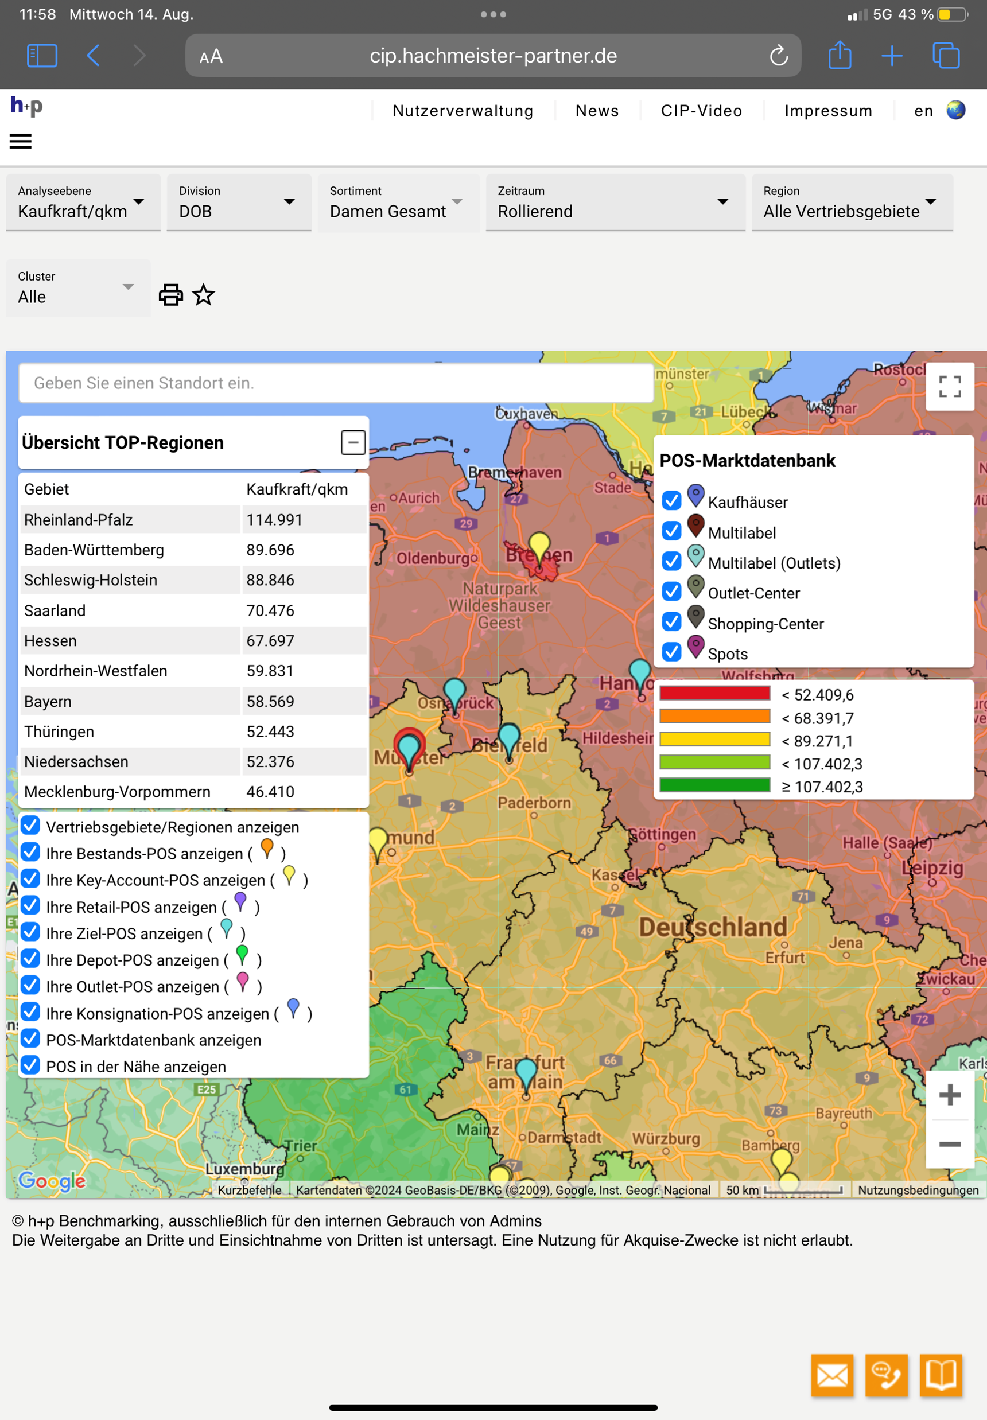Viewport: 987px width, 1420px height.
Task: Click the location search input field
Action: click(336, 383)
